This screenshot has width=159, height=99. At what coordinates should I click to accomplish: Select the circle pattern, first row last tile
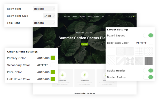(x=149, y=51)
